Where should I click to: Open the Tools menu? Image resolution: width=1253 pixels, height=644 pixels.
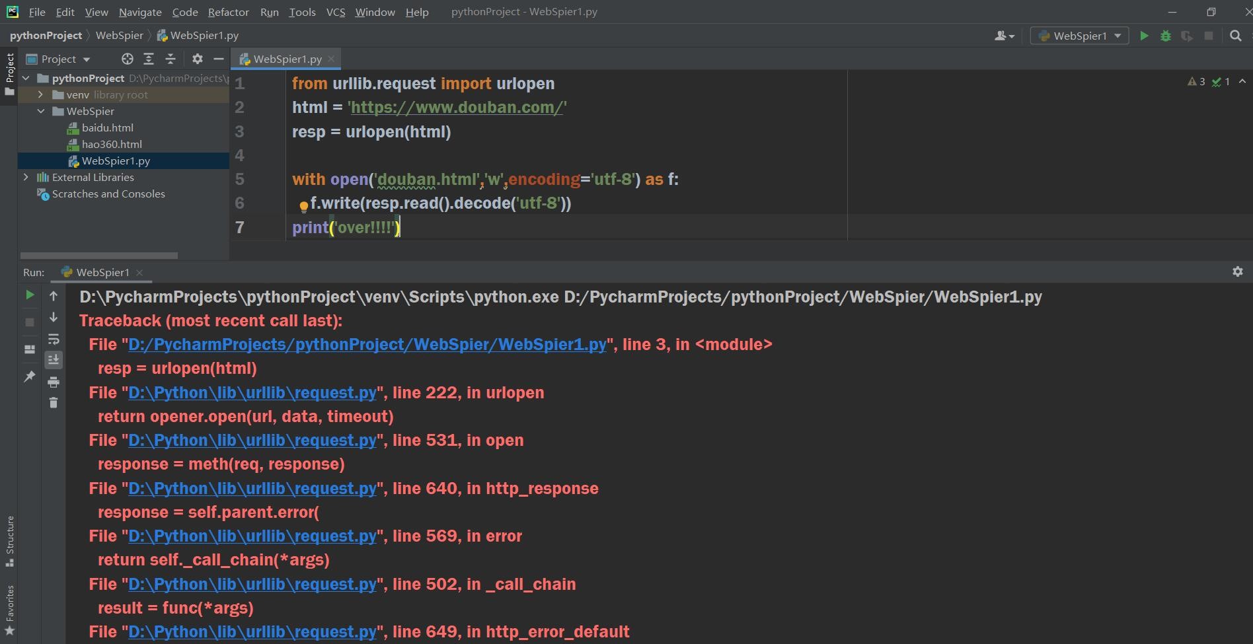(302, 12)
